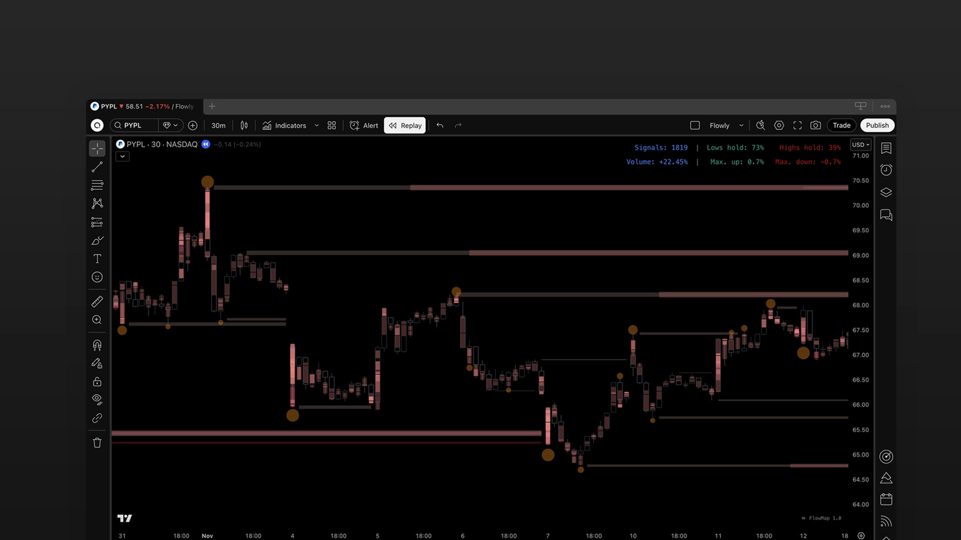961x540 pixels.
Task: Select the crosshair cursor tool
Action: [97, 148]
